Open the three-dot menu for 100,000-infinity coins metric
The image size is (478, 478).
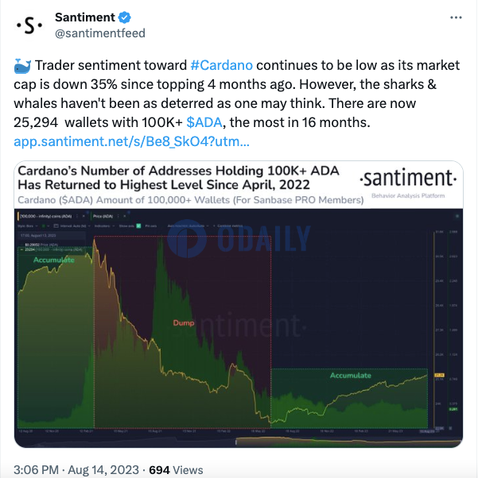click(x=77, y=216)
